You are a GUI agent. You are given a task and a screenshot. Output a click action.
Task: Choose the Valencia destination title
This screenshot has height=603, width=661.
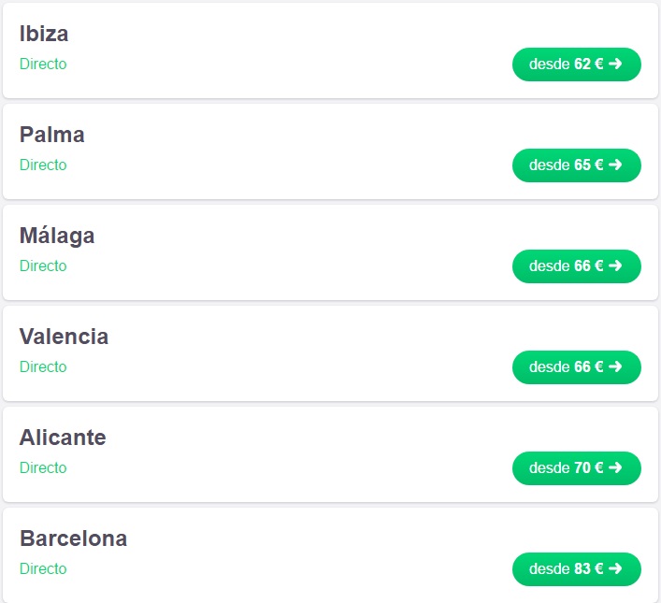[x=64, y=337]
